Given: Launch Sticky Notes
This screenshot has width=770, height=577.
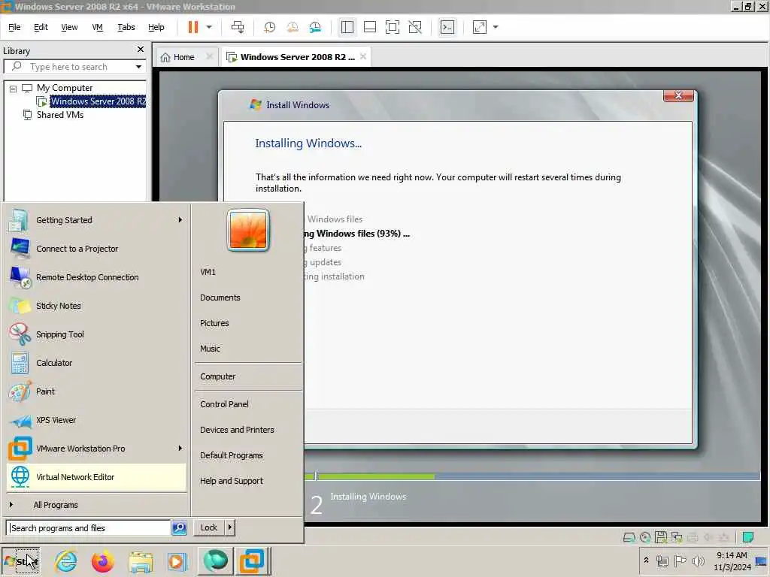Looking at the screenshot, I should click(x=97, y=306).
